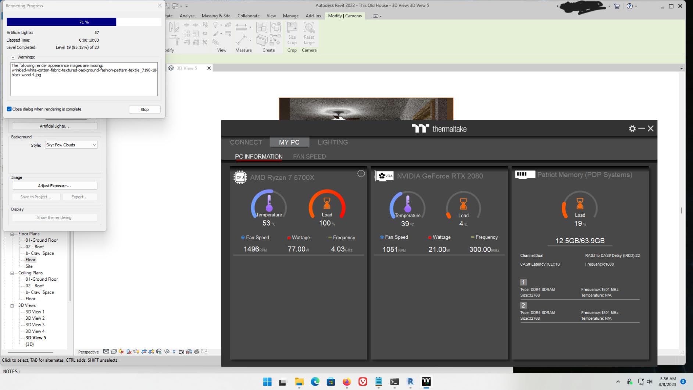The image size is (693, 390).
Task: Show Rendering Dialog teapot icon
Action: [136, 352]
